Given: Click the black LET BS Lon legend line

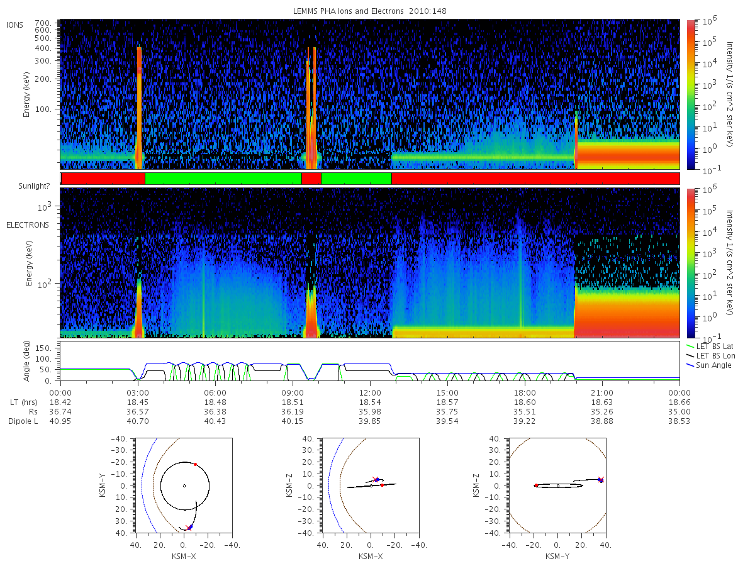Looking at the screenshot, I should (x=690, y=356).
